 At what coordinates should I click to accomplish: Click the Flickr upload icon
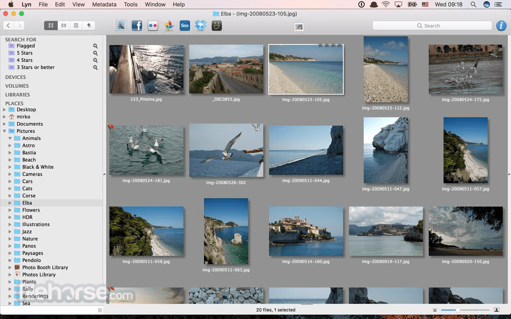click(153, 25)
